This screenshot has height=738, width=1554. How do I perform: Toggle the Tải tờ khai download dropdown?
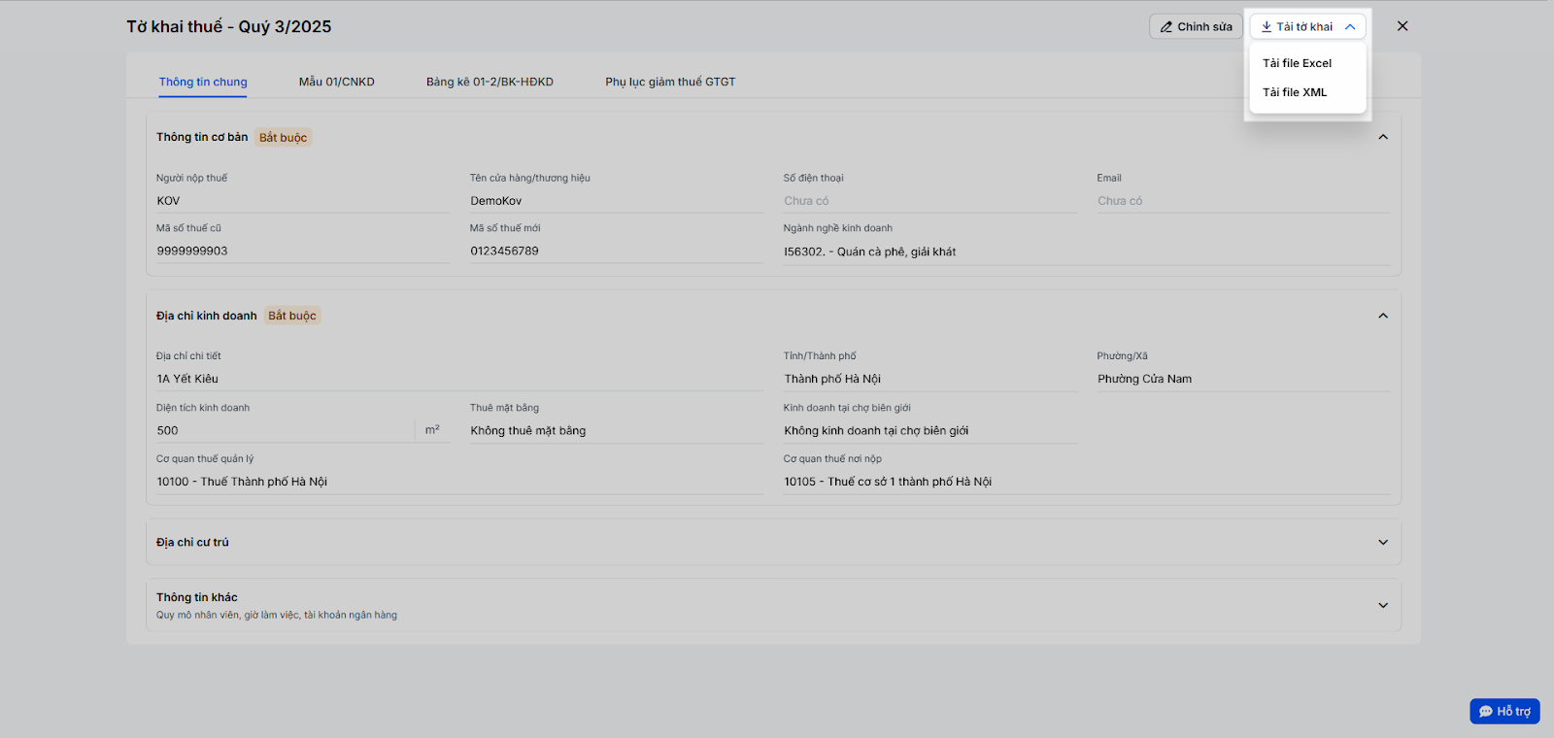click(x=1307, y=27)
